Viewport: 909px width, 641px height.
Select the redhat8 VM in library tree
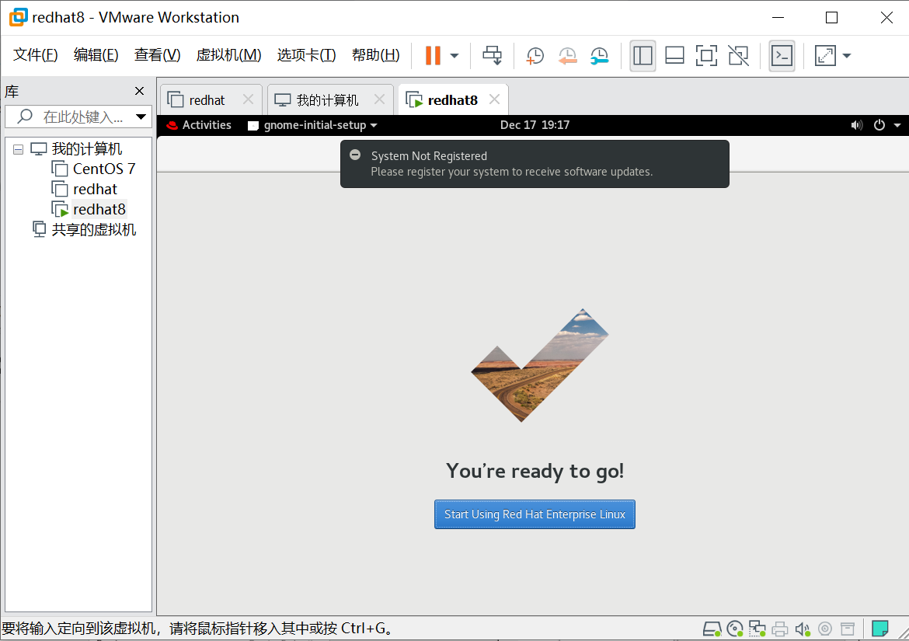click(x=99, y=209)
